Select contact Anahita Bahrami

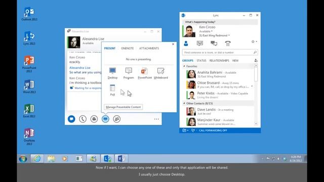(x=219, y=74)
